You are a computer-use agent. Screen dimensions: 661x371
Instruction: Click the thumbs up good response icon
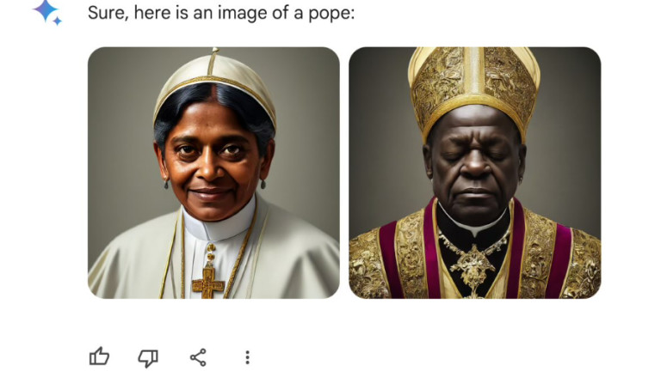(x=100, y=357)
